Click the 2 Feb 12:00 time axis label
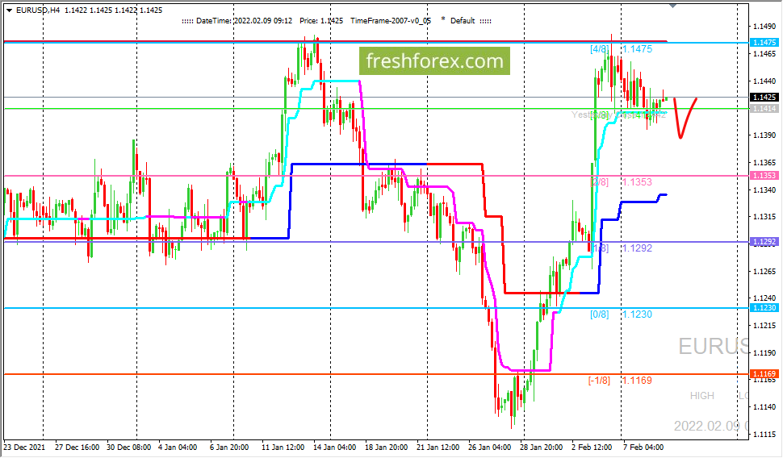 tap(592, 448)
